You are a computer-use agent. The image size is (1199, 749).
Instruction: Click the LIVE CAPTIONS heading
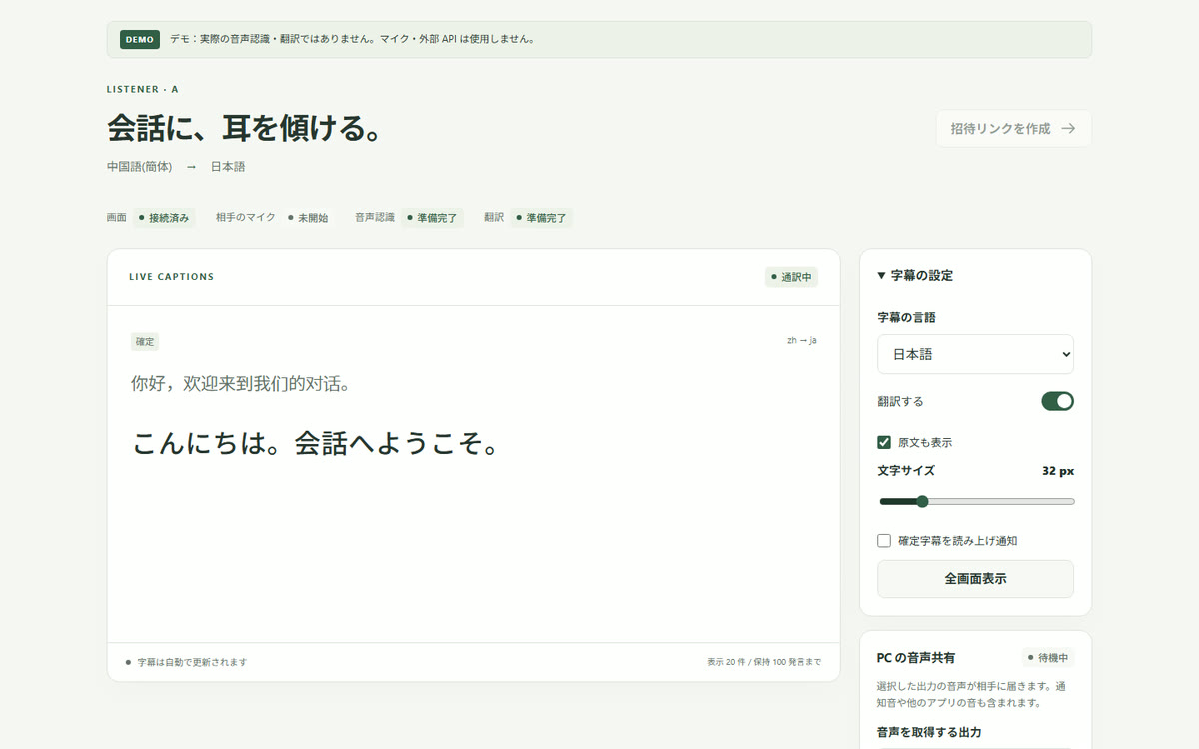171,277
